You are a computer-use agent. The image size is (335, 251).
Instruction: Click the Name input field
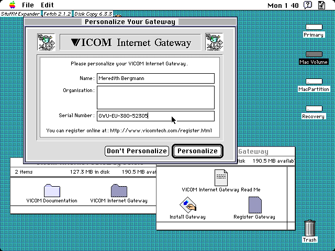[155, 78]
